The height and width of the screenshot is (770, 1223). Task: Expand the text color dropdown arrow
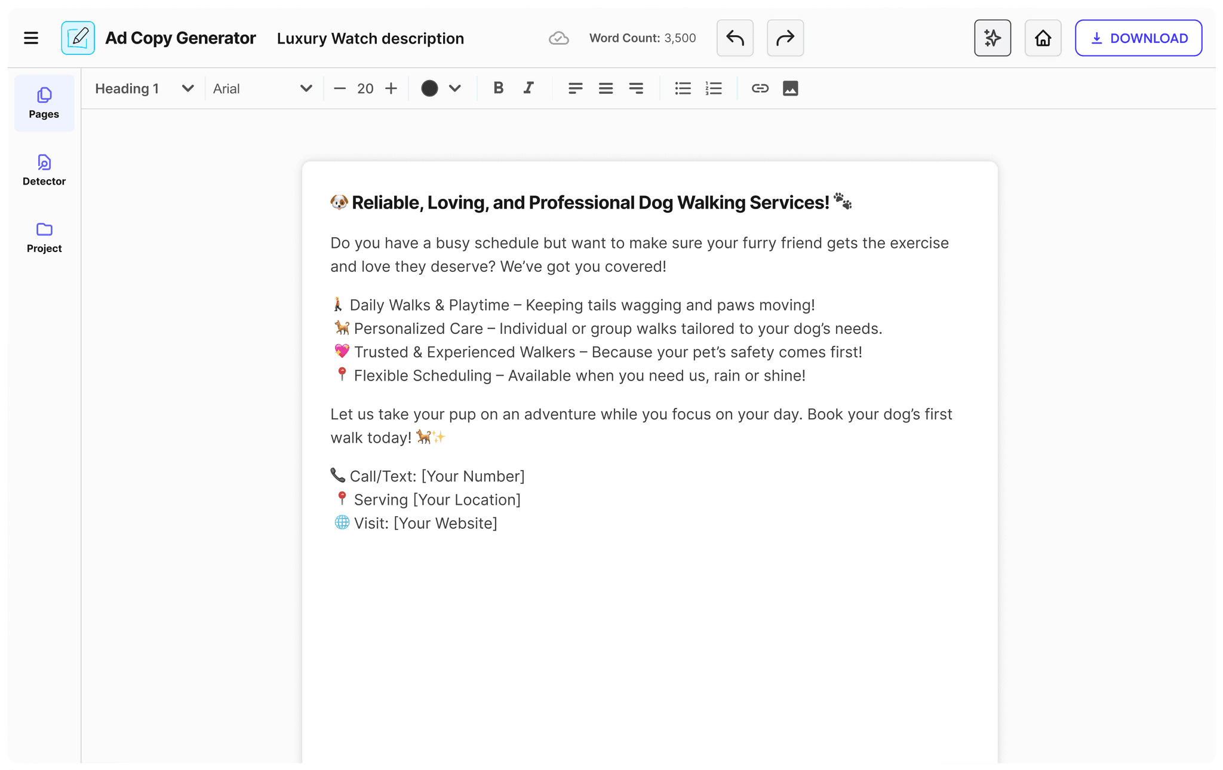(455, 88)
